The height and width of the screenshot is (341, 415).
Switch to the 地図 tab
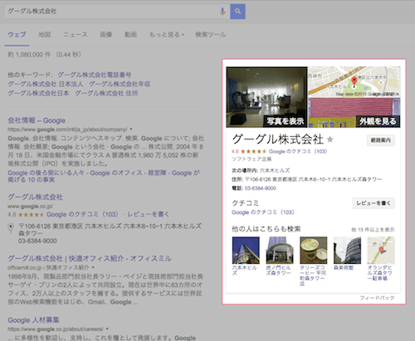click(x=45, y=35)
